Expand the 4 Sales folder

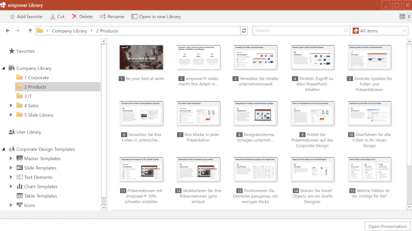tap(11, 106)
